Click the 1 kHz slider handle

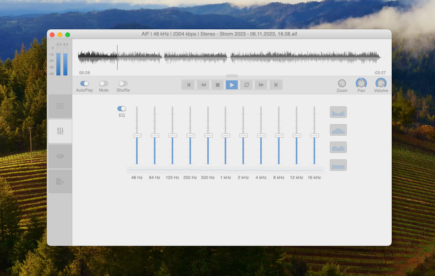coord(225,135)
